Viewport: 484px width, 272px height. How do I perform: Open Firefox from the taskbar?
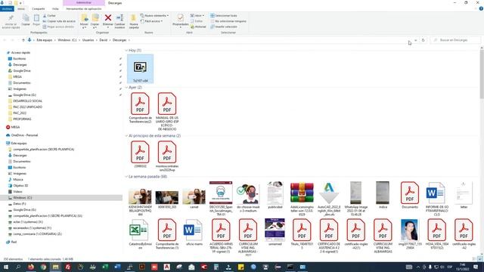(31, 267)
